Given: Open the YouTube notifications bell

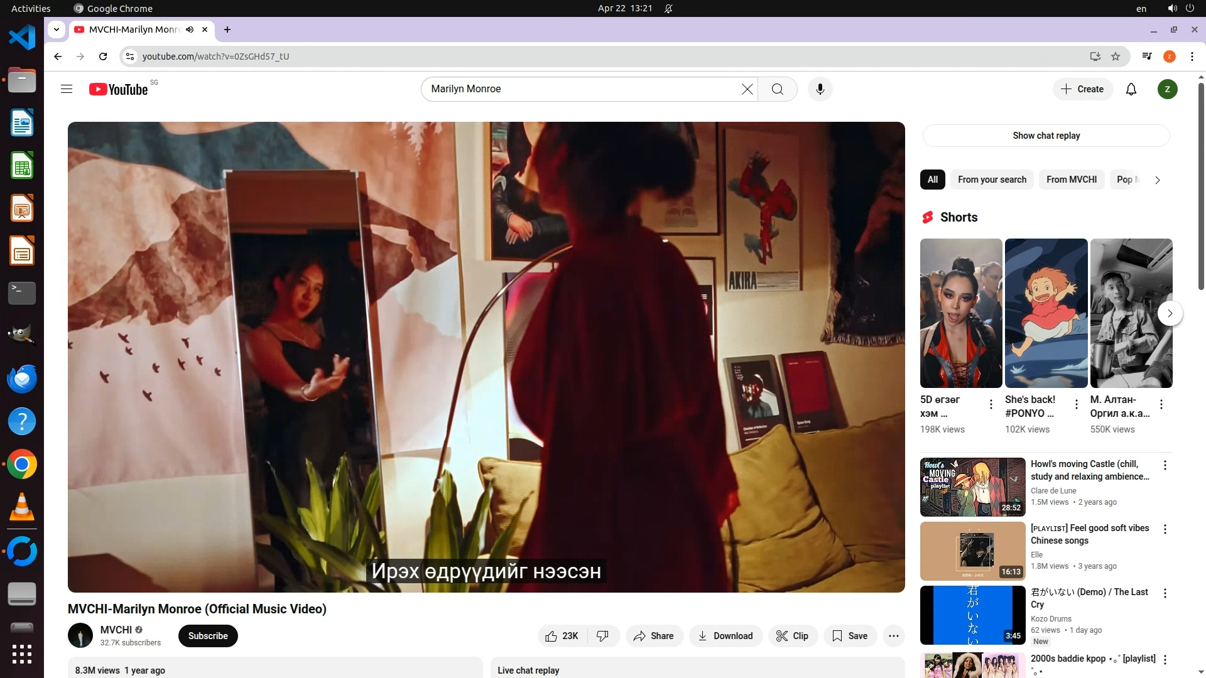Looking at the screenshot, I should point(1131,89).
